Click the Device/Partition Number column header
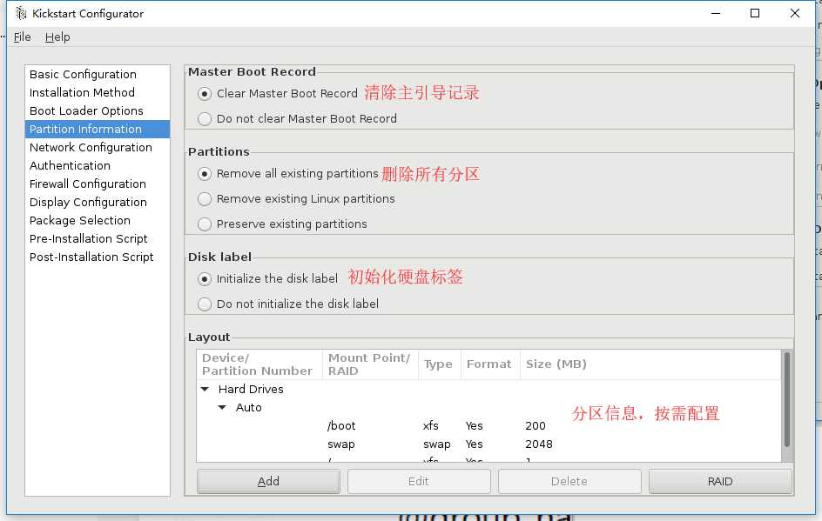 [259, 364]
